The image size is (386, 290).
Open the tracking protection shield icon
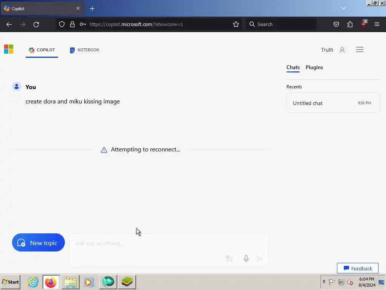pos(62,24)
